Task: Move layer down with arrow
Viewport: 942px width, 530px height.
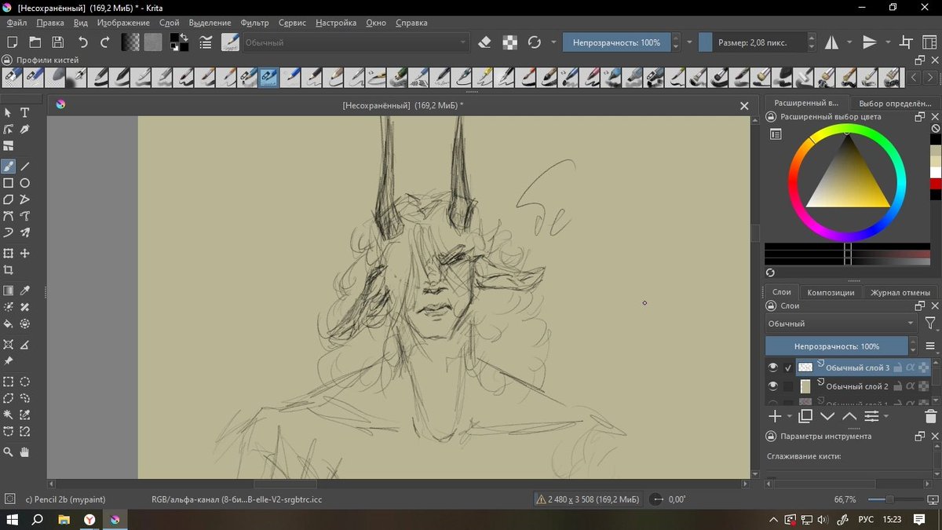Action: pos(827,416)
